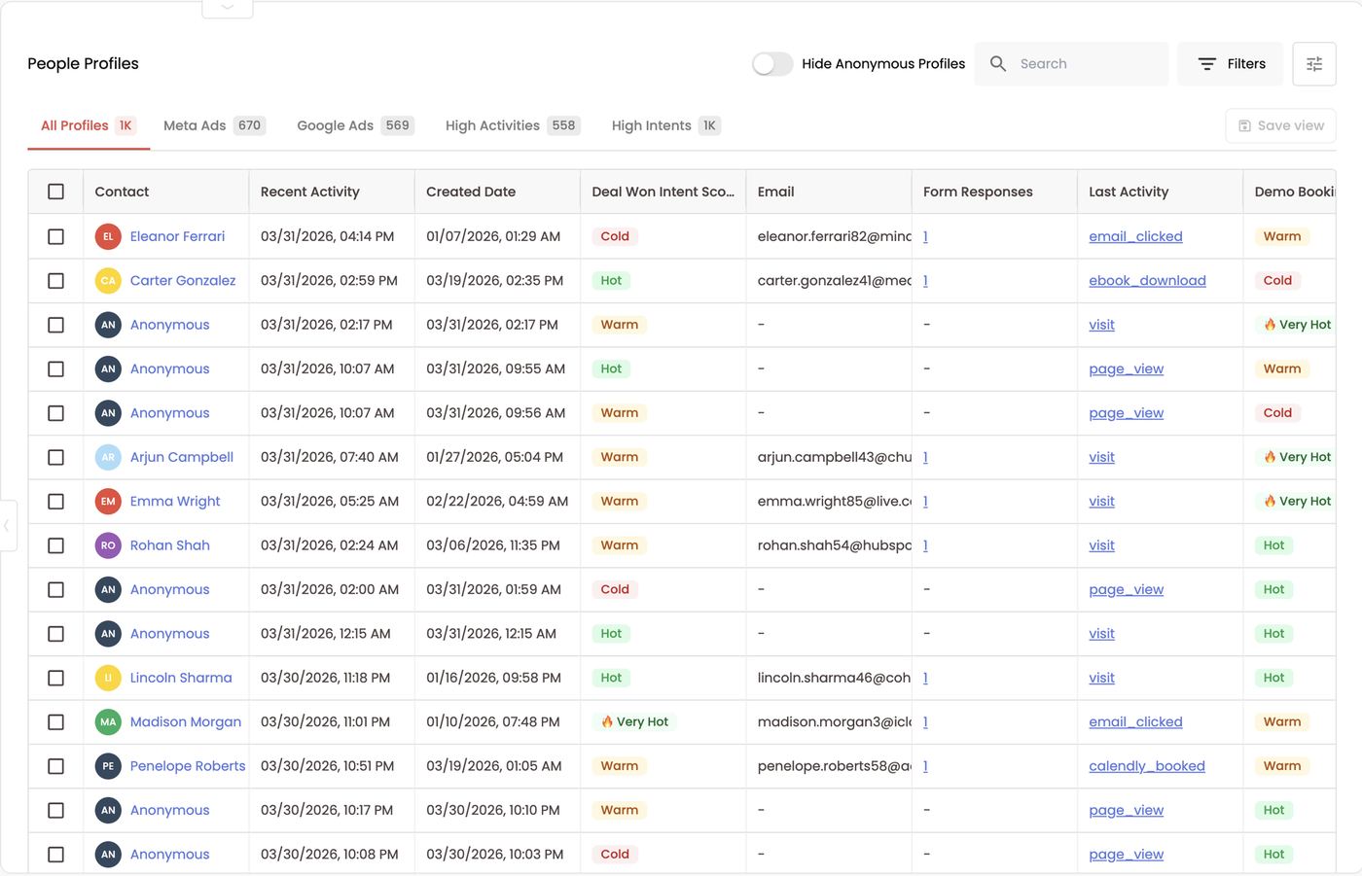Switch to All Profiles tab
This screenshot has width=1362, height=876.
[88, 125]
